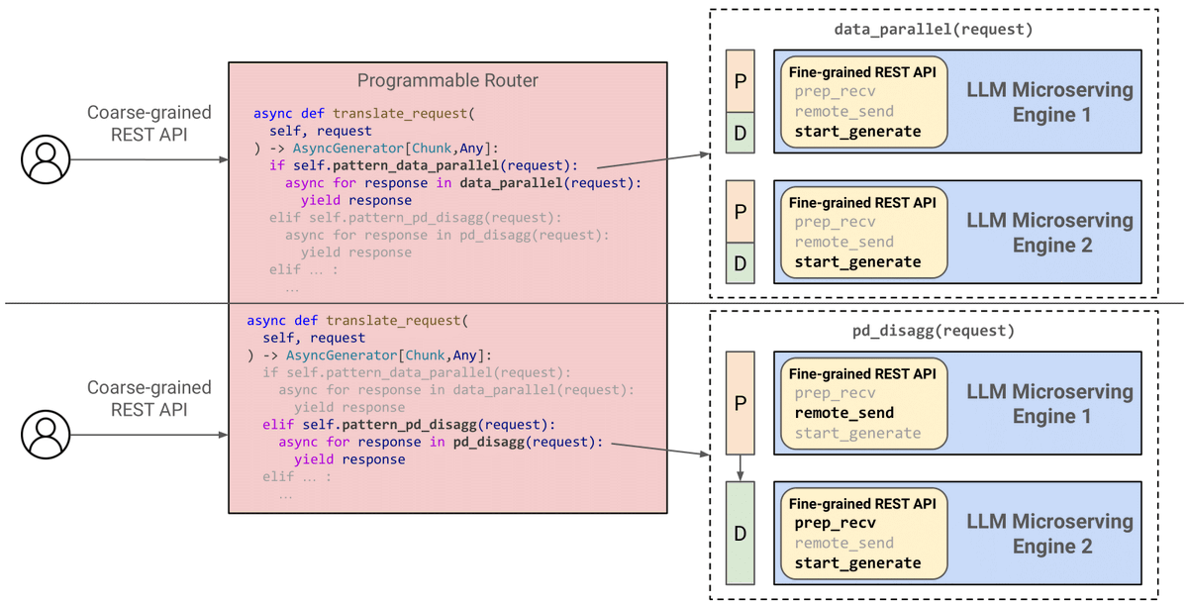1187x606 pixels.
Task: Select the "Programmable Router" title
Action: tap(447, 80)
